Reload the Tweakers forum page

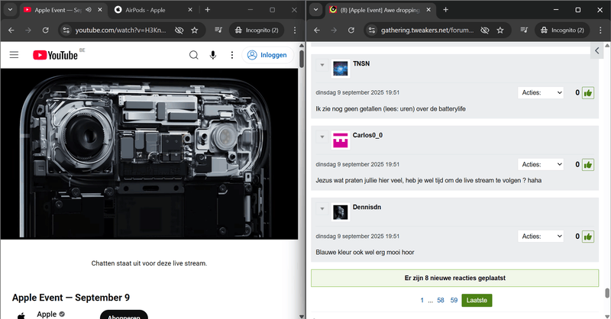tap(351, 30)
